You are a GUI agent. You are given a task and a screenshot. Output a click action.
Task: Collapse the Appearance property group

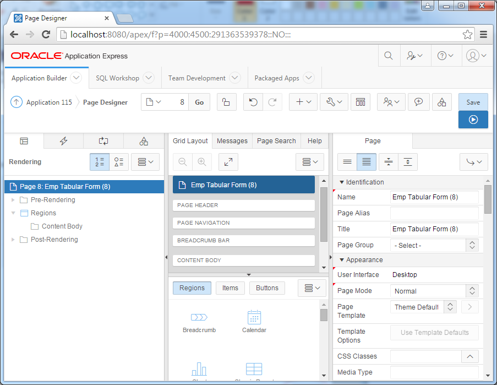coord(342,260)
